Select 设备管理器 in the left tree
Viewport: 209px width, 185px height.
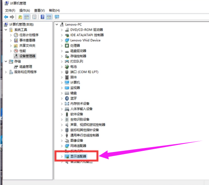coord(27,56)
